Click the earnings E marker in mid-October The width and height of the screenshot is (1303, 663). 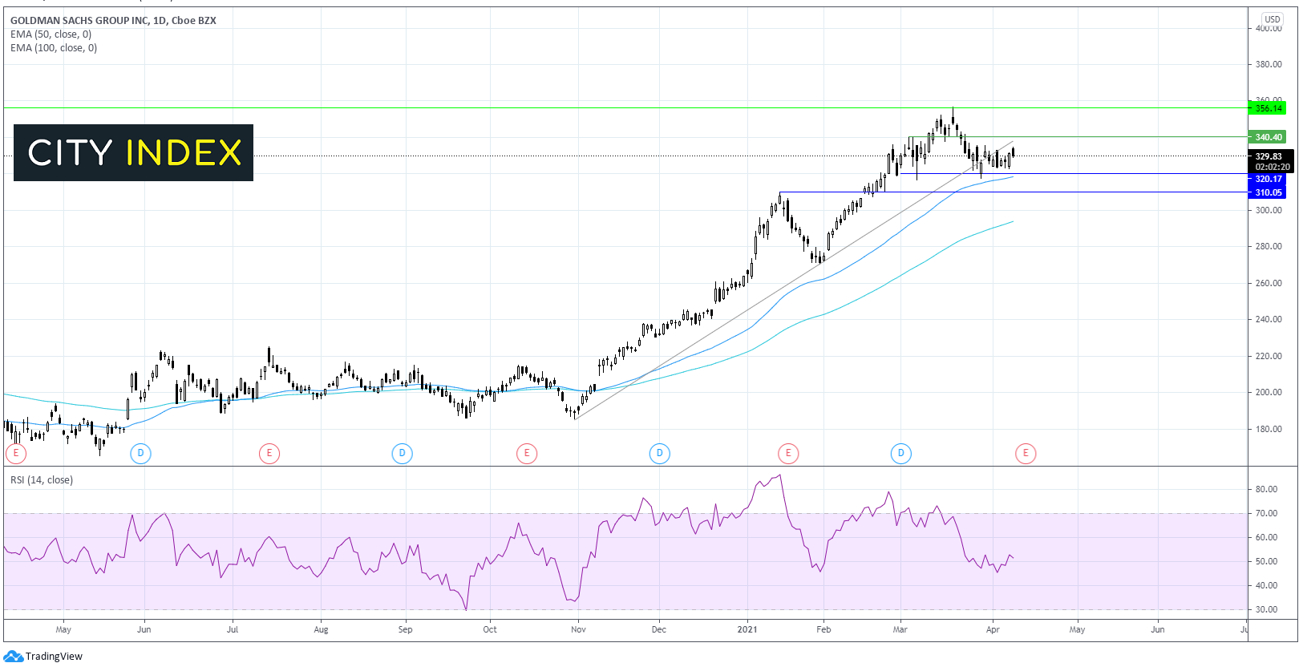[526, 454]
